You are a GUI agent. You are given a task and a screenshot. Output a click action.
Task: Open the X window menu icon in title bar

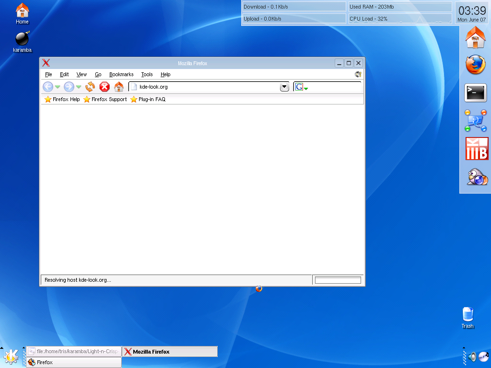point(46,63)
